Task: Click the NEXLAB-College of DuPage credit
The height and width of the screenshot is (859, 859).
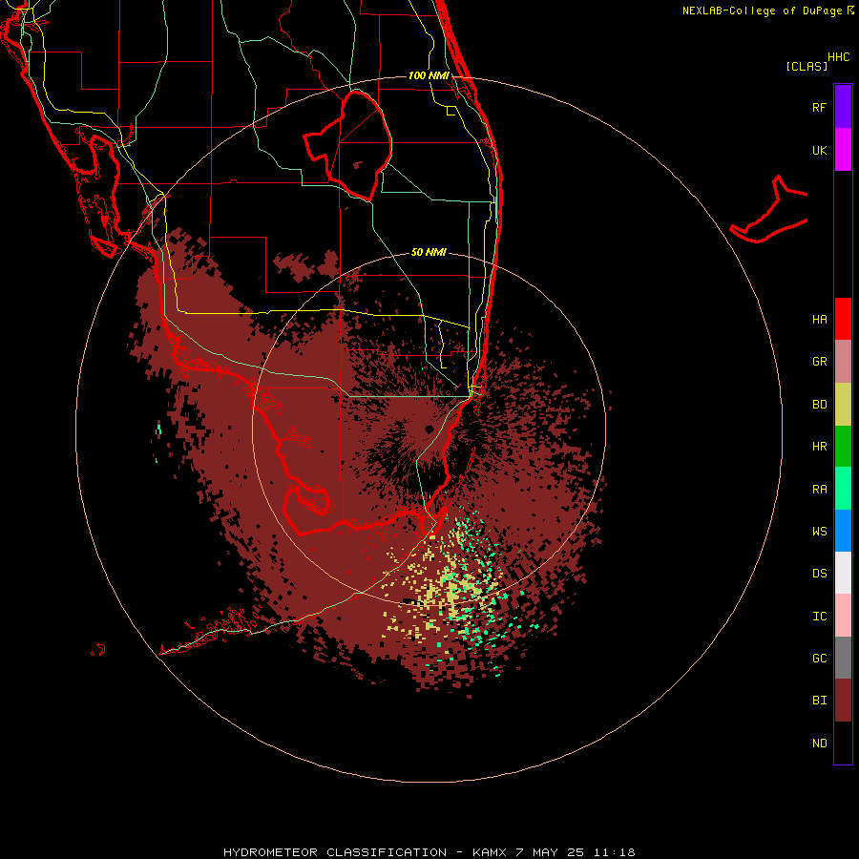Action: click(762, 10)
